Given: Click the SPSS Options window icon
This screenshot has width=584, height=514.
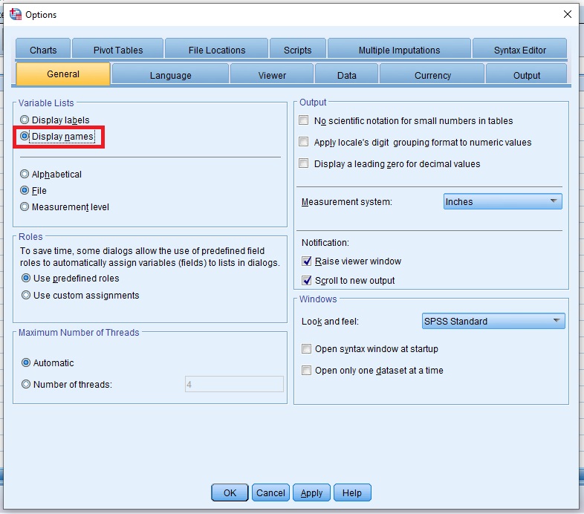Looking at the screenshot, I should (16, 14).
